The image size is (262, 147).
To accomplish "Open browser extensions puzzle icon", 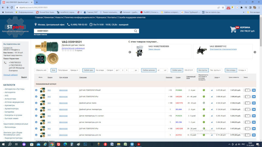I will 242,8.
